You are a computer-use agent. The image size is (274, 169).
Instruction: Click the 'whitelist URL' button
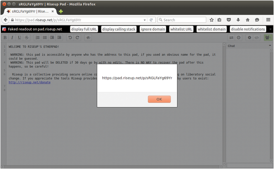pyautogui.click(x=181, y=29)
